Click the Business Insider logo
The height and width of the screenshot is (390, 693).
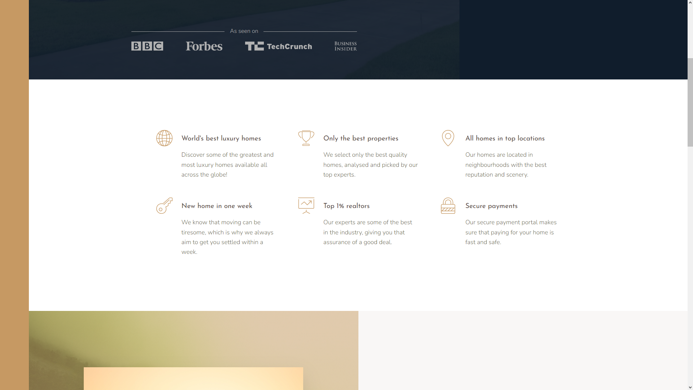345,46
